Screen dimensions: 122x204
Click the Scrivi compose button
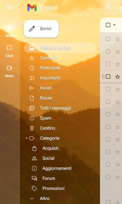pyautogui.click(x=41, y=29)
